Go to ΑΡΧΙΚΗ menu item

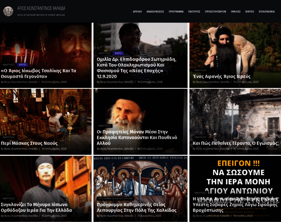tap(137, 12)
